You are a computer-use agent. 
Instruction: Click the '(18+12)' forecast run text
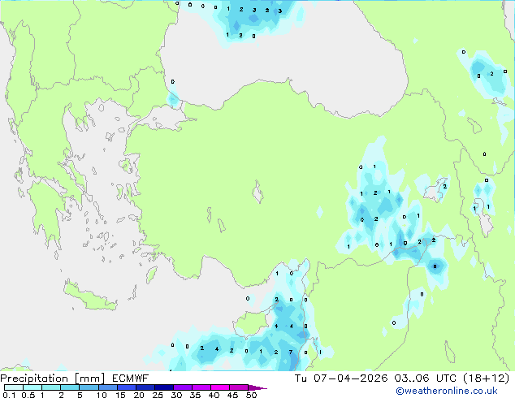(487, 379)
